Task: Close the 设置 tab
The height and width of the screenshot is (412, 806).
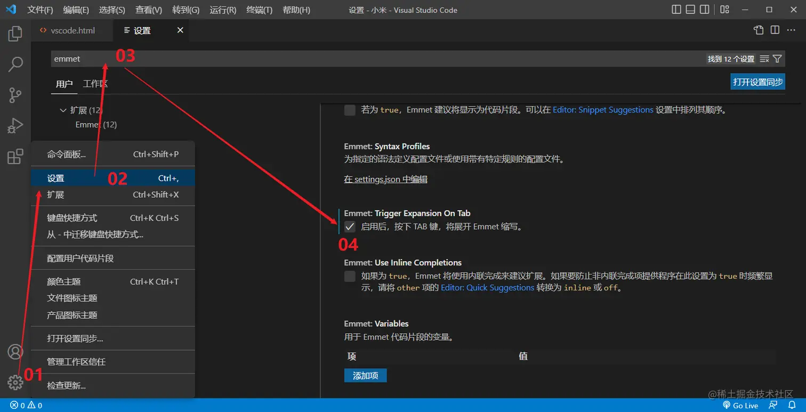Action: click(x=180, y=30)
